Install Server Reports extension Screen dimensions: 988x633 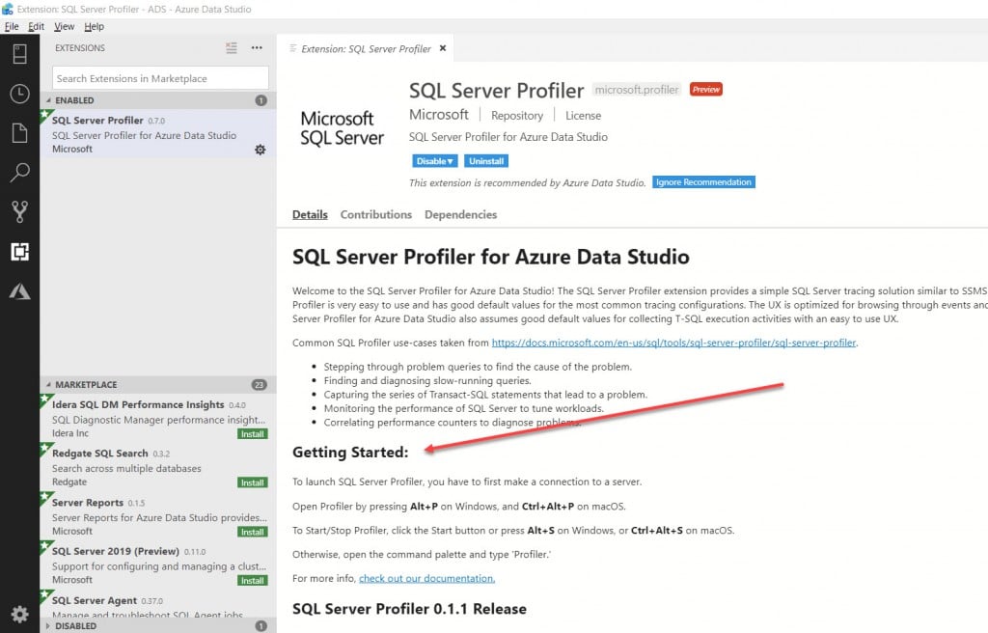[253, 532]
